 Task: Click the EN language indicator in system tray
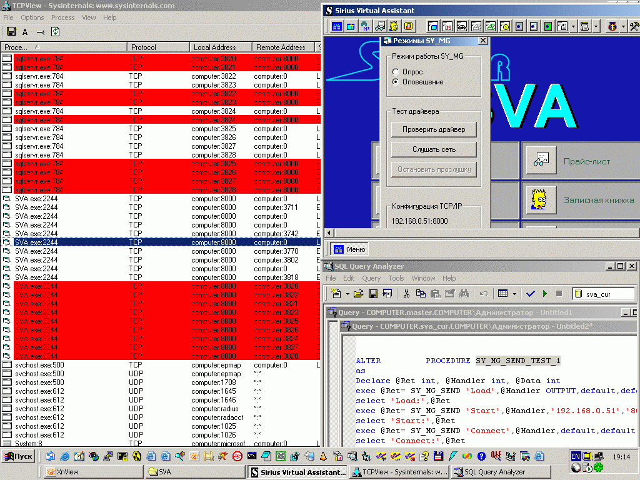click(576, 456)
